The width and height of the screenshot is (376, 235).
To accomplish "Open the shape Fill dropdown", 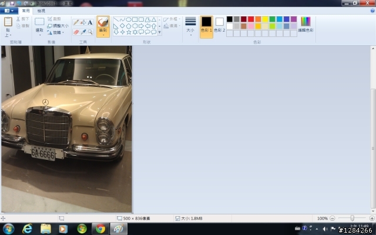I will (172, 26).
